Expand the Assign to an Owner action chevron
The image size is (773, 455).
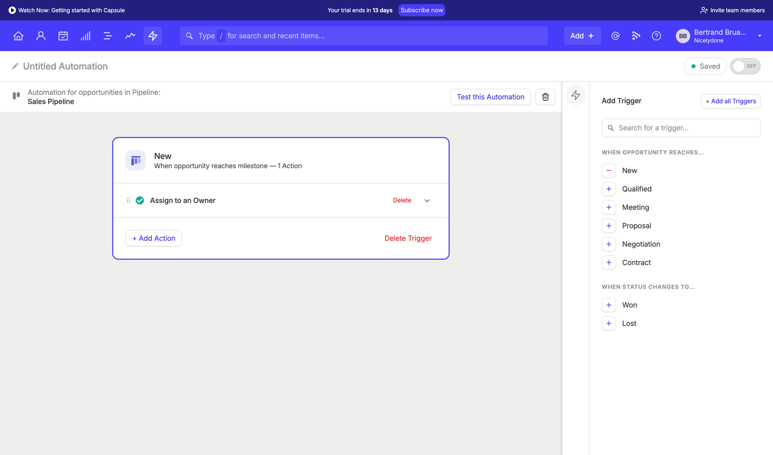click(x=427, y=200)
